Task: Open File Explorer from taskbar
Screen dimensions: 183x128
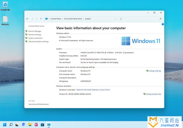Action: click(30, 125)
